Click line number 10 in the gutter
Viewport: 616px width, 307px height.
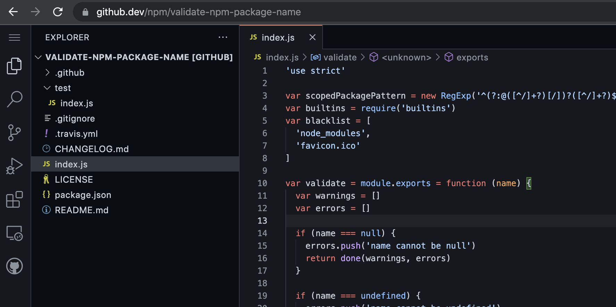point(262,183)
